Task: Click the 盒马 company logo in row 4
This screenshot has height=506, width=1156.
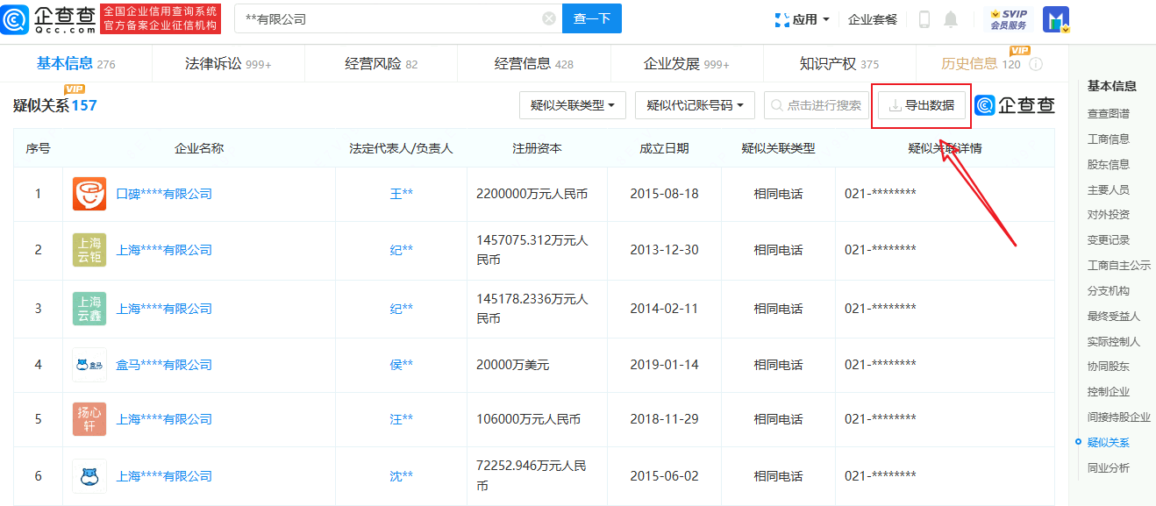Action: coord(89,365)
